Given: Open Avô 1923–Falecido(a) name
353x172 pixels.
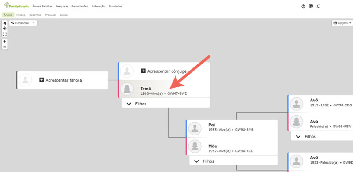Looking at the screenshot, I should [314, 157].
